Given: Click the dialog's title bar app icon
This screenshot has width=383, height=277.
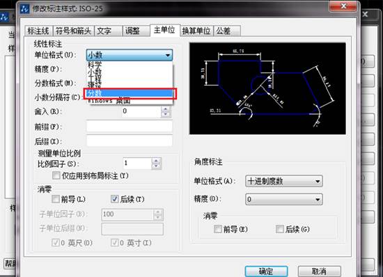Looking at the screenshot, I should coord(24,9).
